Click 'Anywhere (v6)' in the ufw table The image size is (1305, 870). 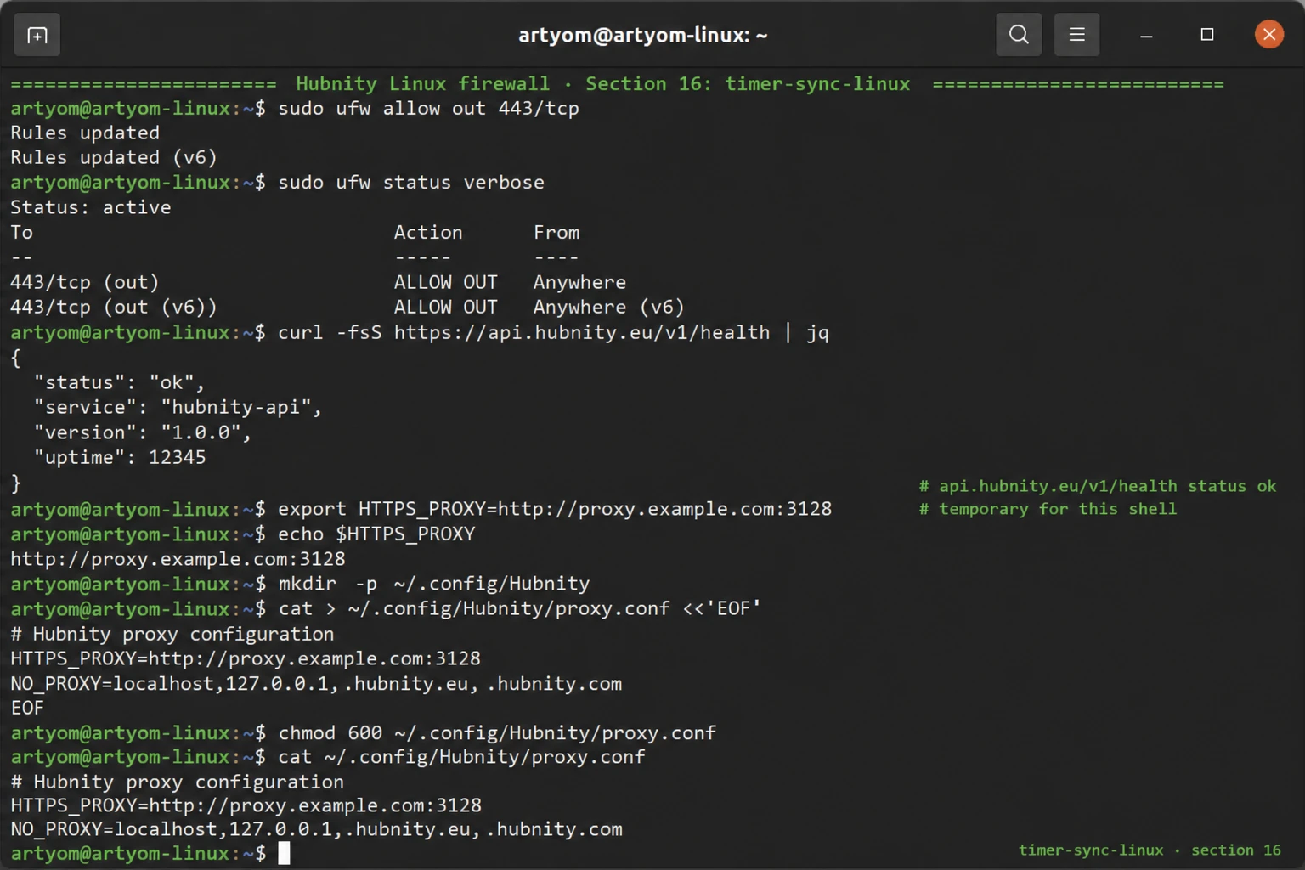click(608, 307)
